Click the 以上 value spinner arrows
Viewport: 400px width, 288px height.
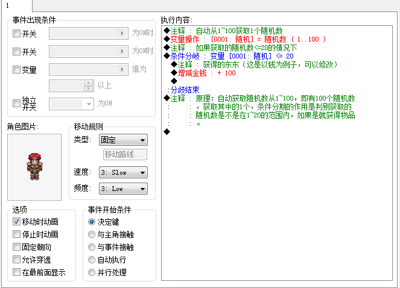point(89,86)
